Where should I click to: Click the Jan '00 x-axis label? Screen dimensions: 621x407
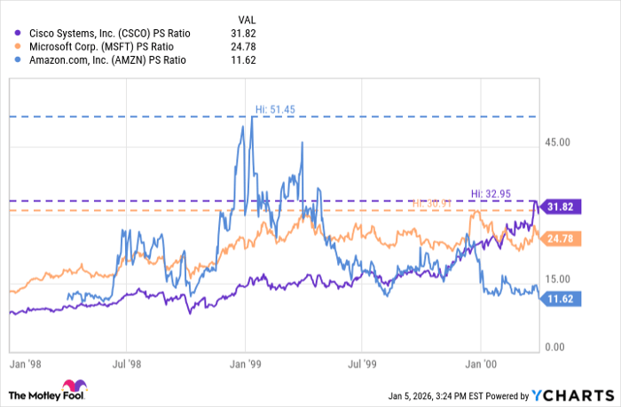pyautogui.click(x=481, y=364)
